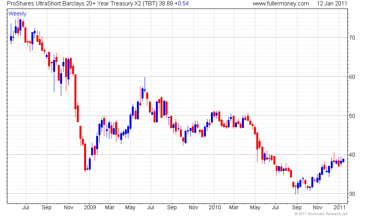Click the Stockcube Research Ltd copyright text
This screenshot has height=217, width=380.
point(321,214)
